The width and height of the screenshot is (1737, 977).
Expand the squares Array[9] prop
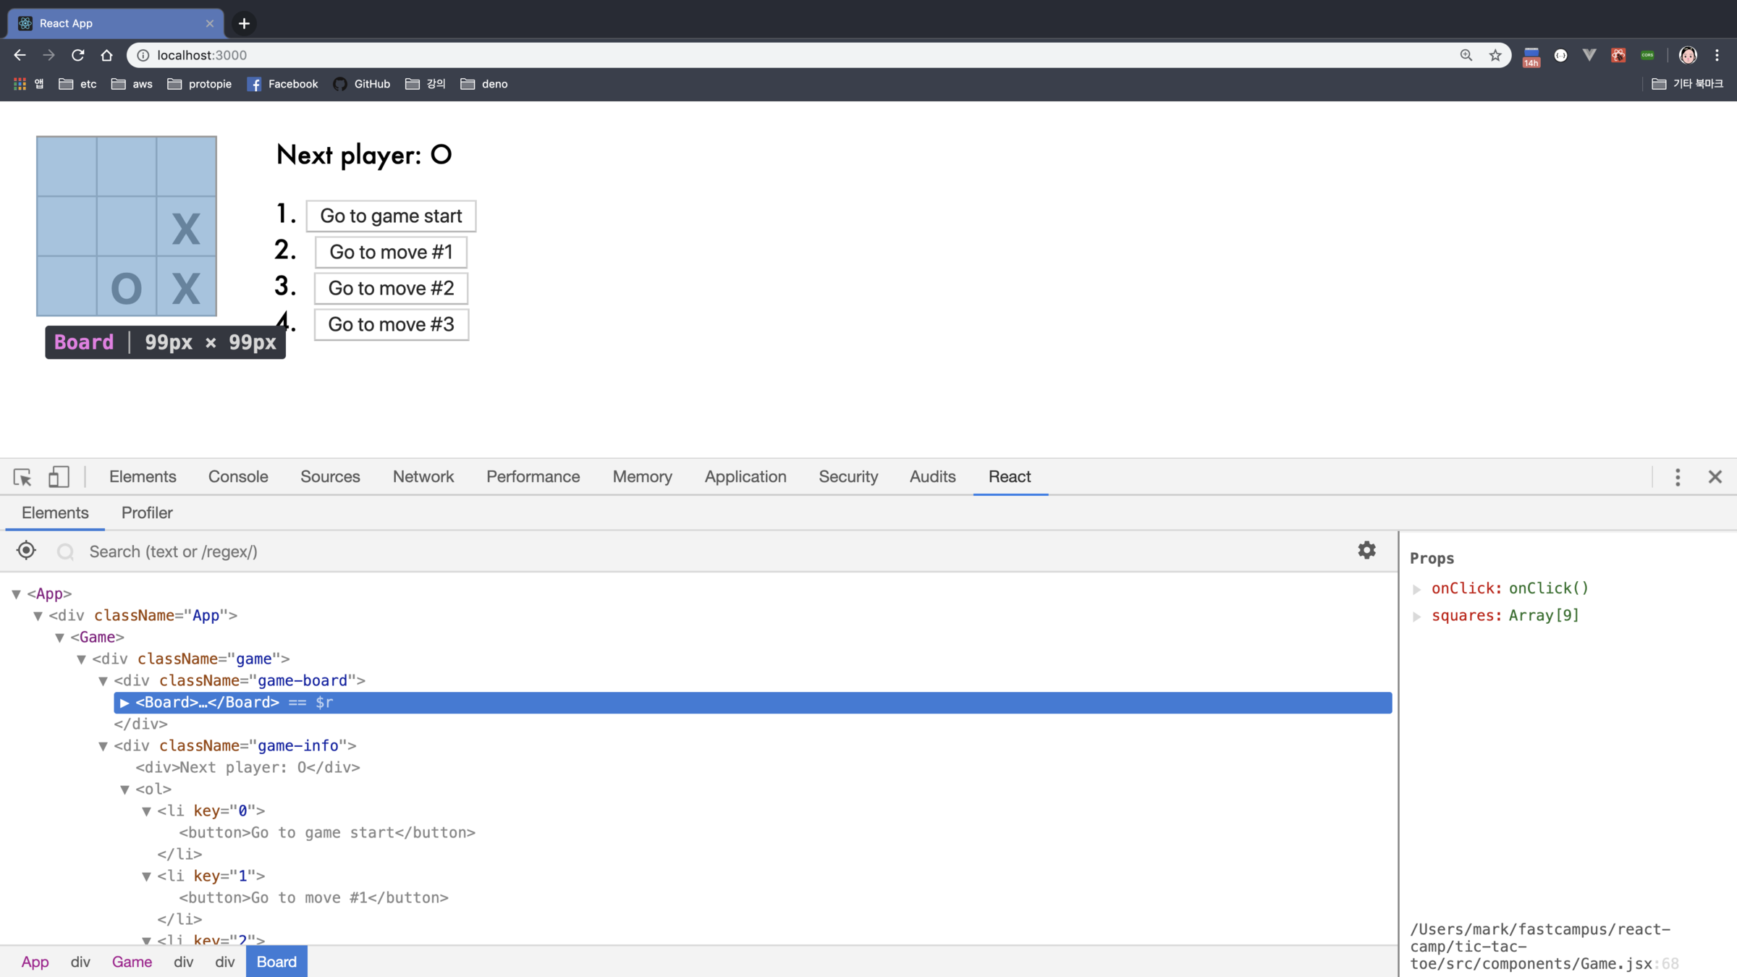(1417, 617)
